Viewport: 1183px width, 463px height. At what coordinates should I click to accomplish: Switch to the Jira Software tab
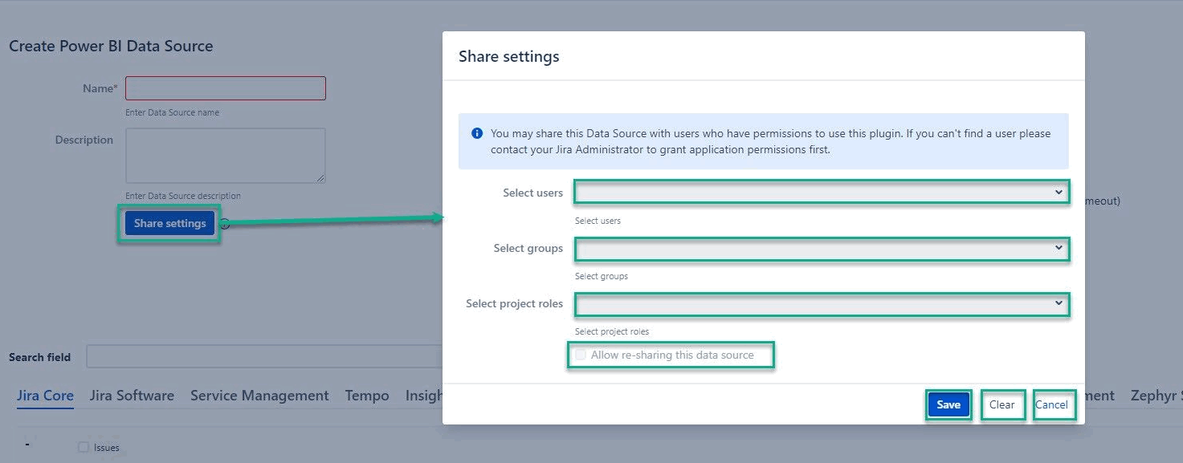pyautogui.click(x=132, y=395)
